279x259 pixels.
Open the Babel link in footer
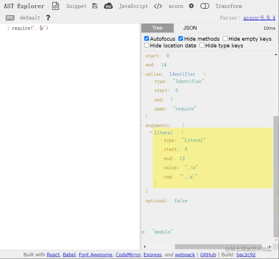(x=69, y=255)
